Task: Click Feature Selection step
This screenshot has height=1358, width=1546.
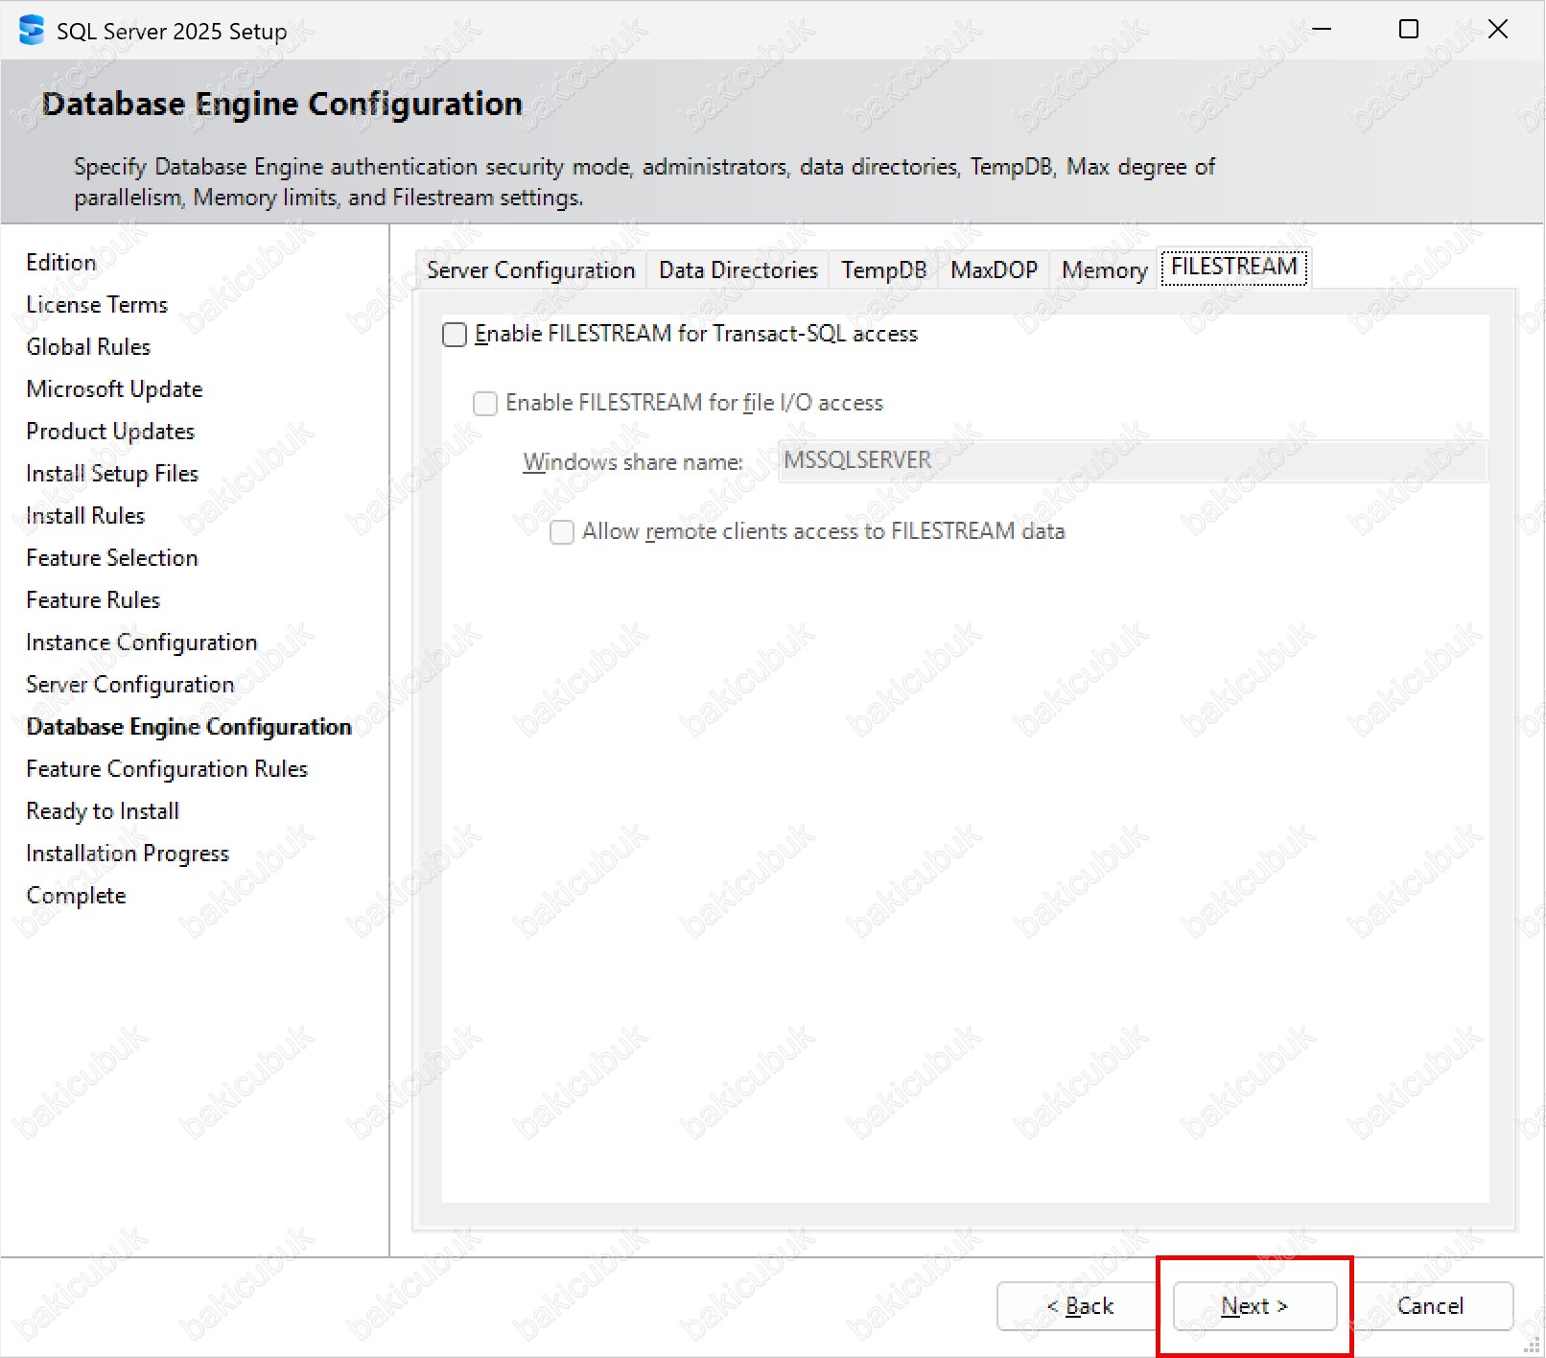Action: [112, 558]
